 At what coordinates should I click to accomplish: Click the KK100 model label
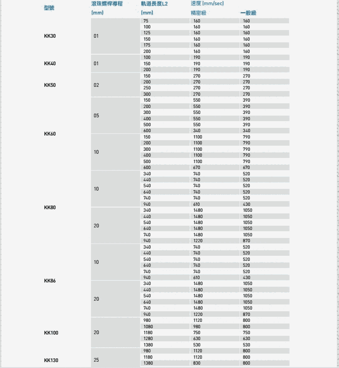coord(51,333)
